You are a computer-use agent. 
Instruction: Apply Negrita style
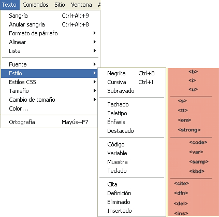pyautogui.click(x=132, y=73)
